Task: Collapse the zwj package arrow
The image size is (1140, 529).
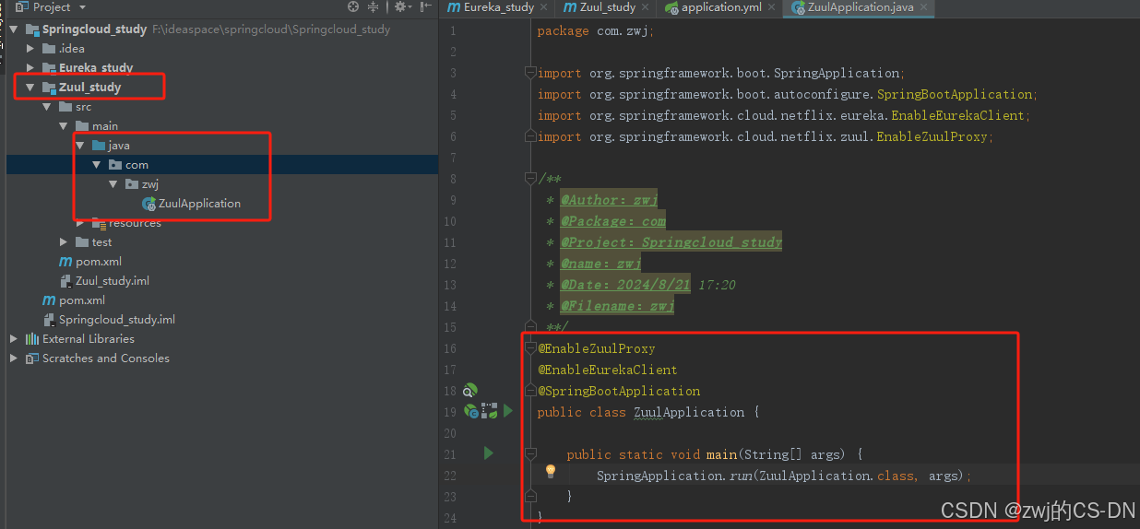Action: pos(113,184)
